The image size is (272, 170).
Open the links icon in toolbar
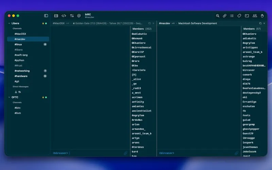[x=225, y=16]
